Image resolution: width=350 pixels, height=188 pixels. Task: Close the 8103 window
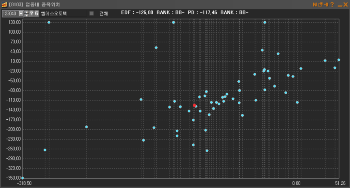pos(346,4)
